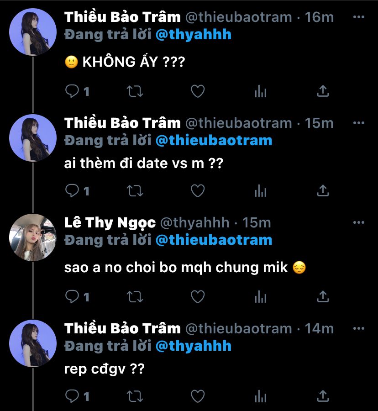Open Lê Thy Ngọc's profile picture
The height and width of the screenshot is (411, 378).
(32, 237)
